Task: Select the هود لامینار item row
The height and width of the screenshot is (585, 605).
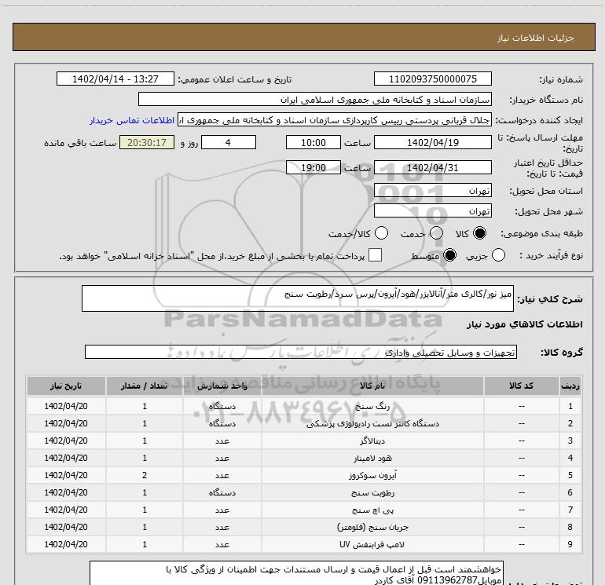Action: pos(303,458)
